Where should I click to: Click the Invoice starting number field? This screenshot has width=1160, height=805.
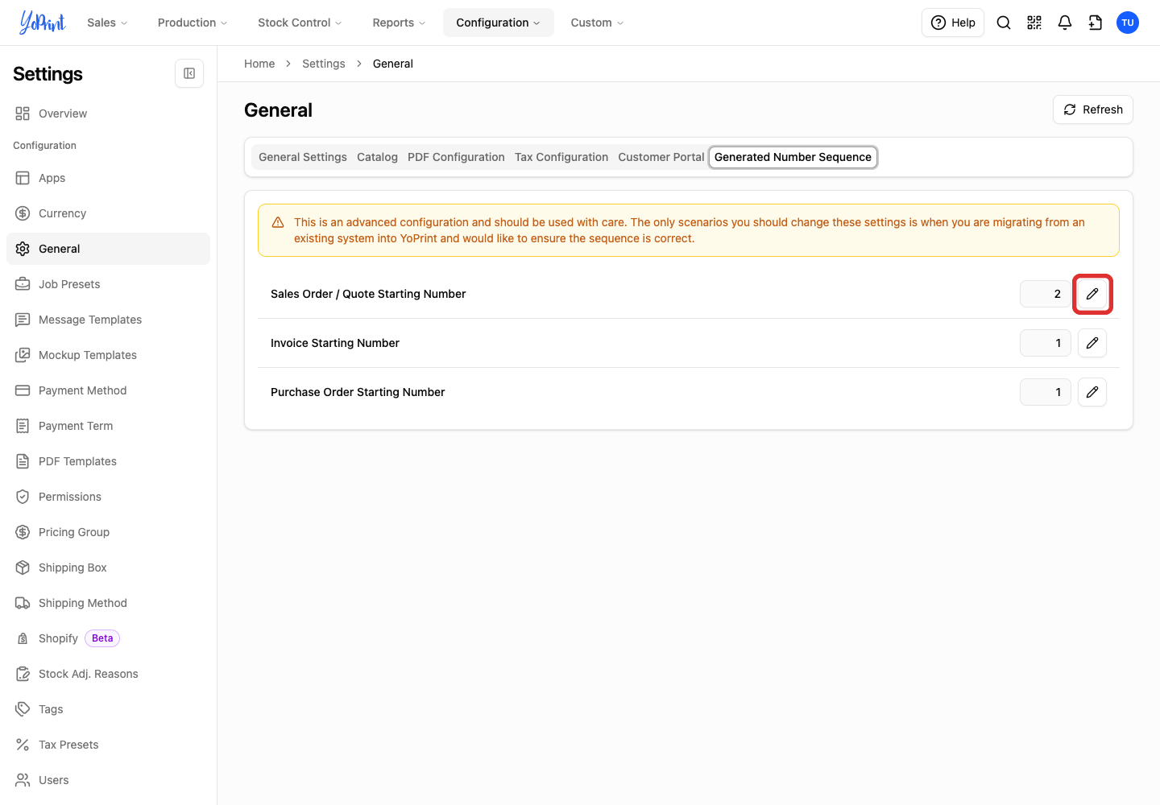(1046, 343)
